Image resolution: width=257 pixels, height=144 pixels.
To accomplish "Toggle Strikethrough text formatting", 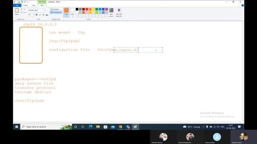I will click(x=47, y=15).
